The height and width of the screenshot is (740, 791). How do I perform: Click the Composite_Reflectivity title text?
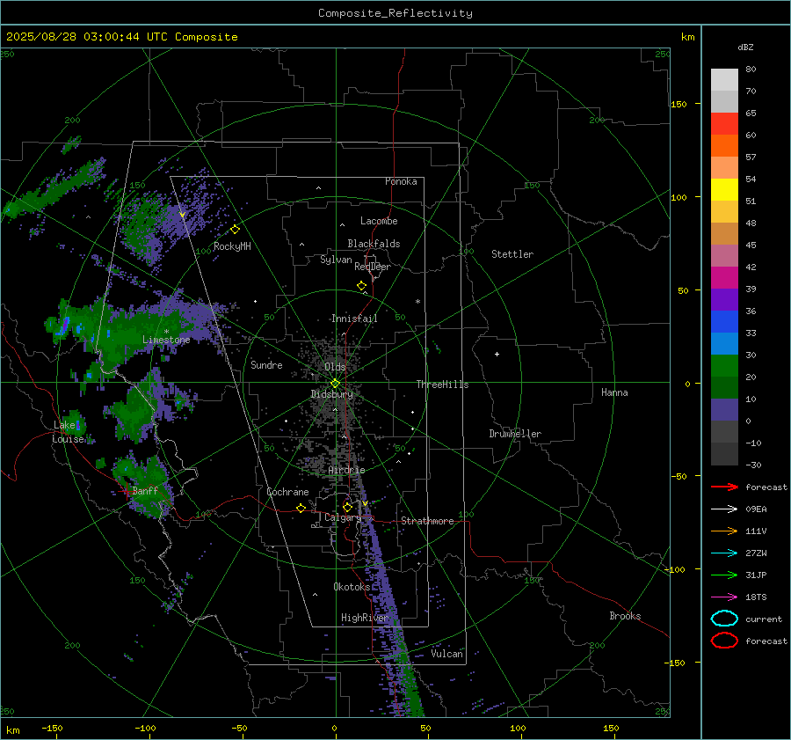click(395, 13)
